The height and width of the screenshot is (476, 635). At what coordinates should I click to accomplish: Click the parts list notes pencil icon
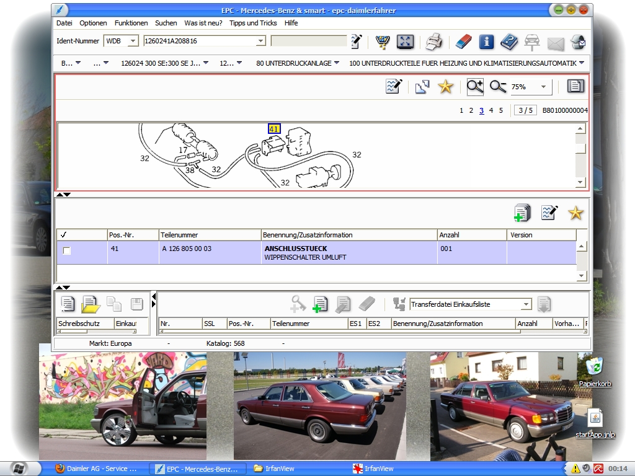[x=549, y=213]
